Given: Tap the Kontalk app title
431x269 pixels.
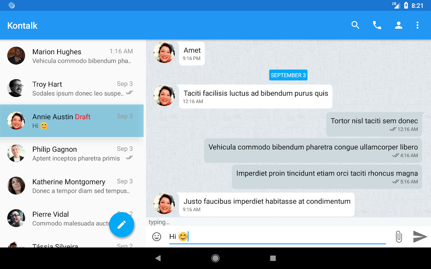Looking at the screenshot, I should pyautogui.click(x=22, y=26).
